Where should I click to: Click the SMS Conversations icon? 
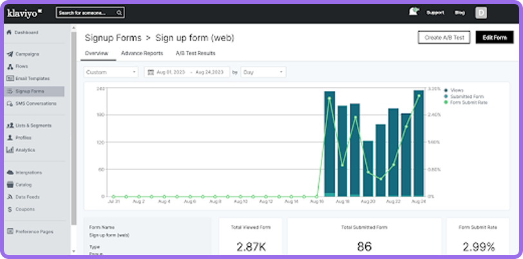(10, 104)
